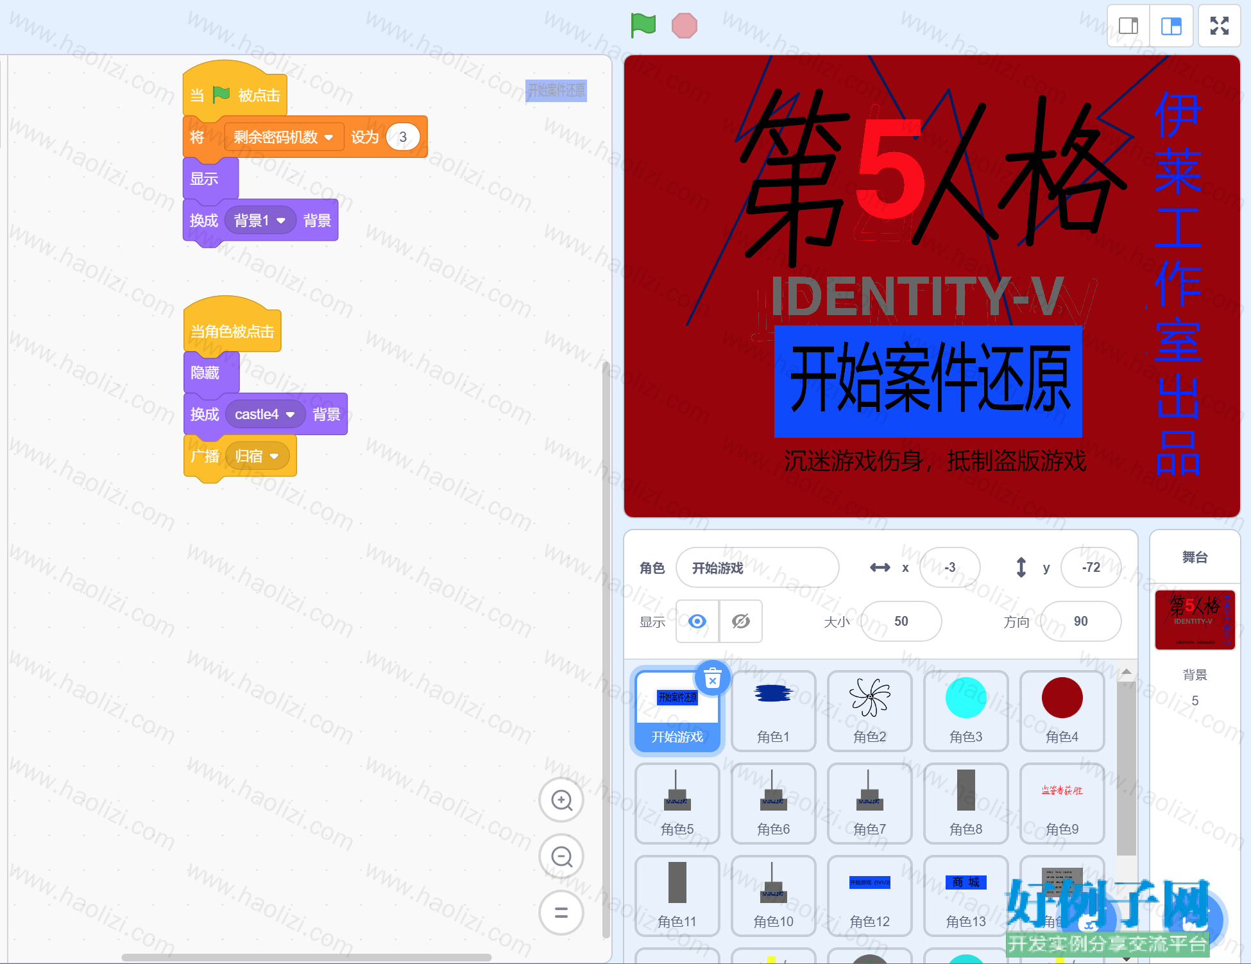Image resolution: width=1251 pixels, height=964 pixels.
Task: Edit the sprite name field 开始游戏
Action: 758,567
